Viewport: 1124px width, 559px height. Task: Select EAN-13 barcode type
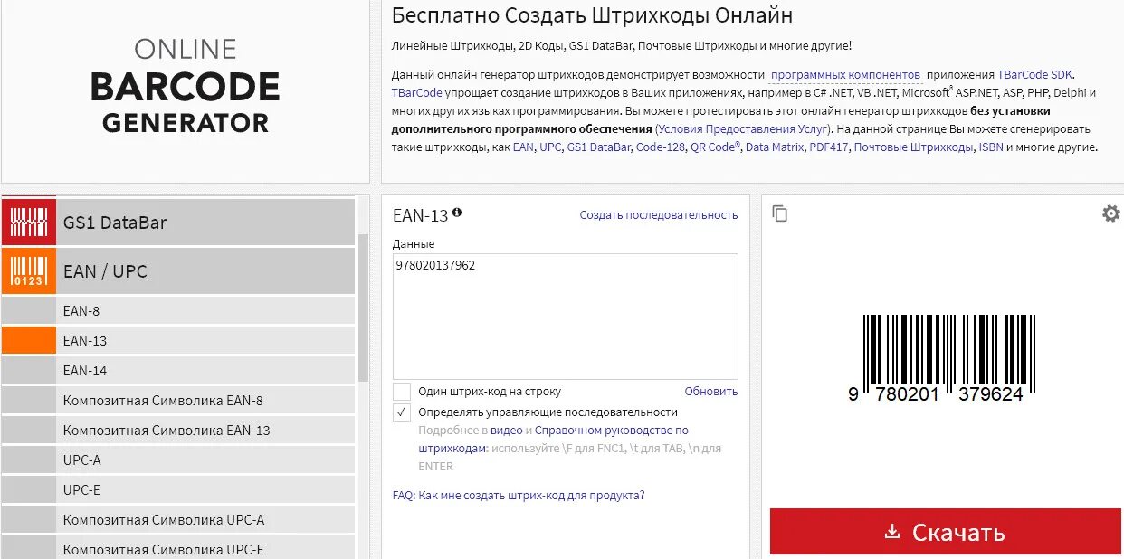tap(178, 340)
